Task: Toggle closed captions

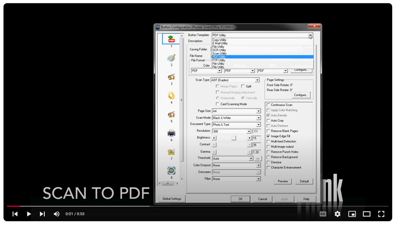Action: pos(323,214)
